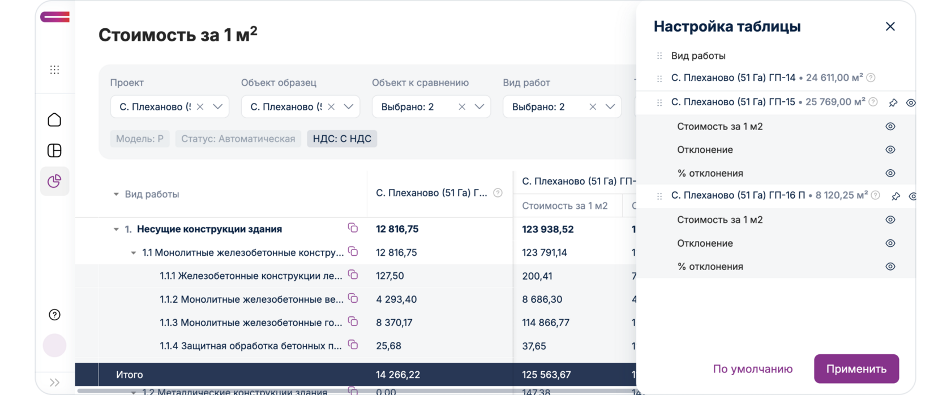
Task: Close the Настройка таблицы panel
Action: pos(890,27)
